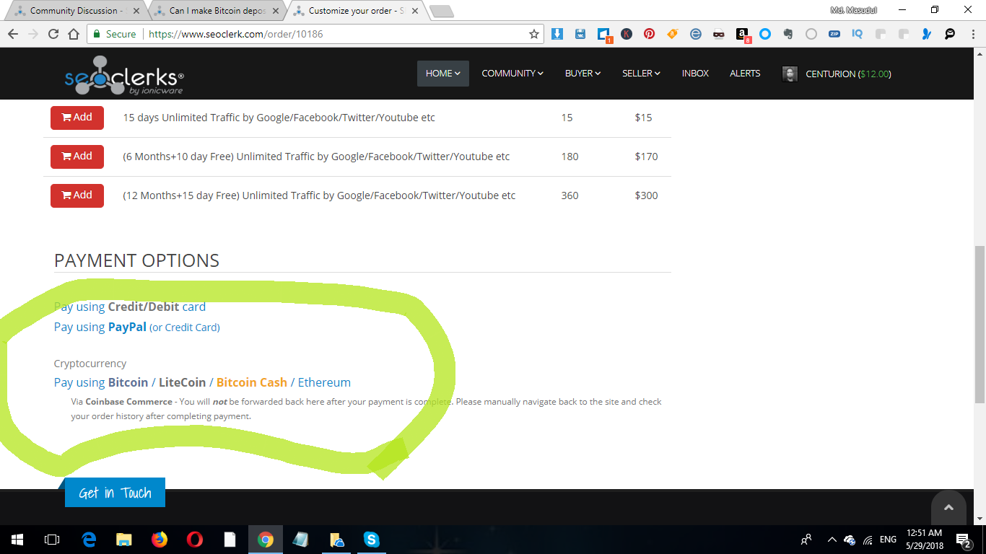Screen dimensions: 986x554
Task: Go back to the previous page
Action: pyautogui.click(x=13, y=34)
